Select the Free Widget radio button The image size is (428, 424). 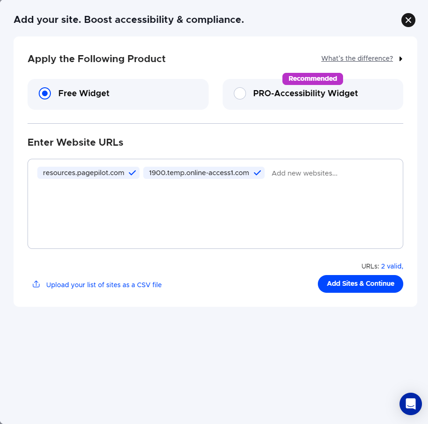[45, 93]
